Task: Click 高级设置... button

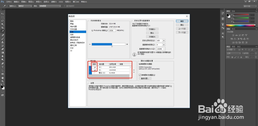Action: click(x=145, y=78)
